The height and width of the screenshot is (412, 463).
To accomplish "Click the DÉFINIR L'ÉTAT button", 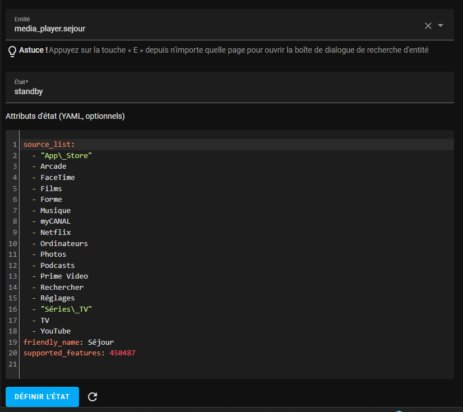I will click(x=42, y=397).
